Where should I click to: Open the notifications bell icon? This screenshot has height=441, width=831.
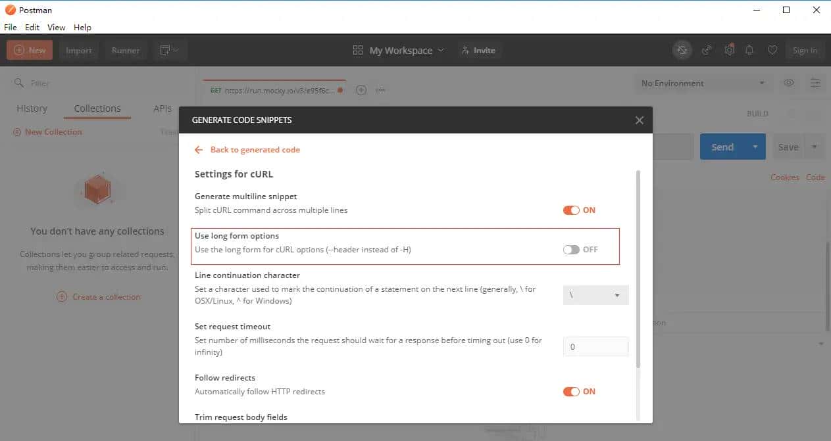click(x=749, y=50)
